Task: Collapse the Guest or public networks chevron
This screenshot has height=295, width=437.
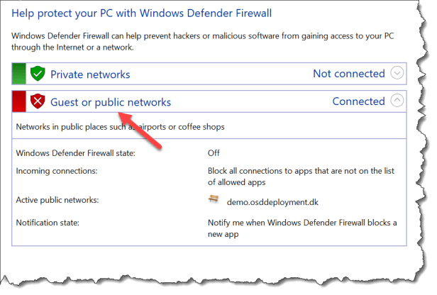Action: point(397,101)
